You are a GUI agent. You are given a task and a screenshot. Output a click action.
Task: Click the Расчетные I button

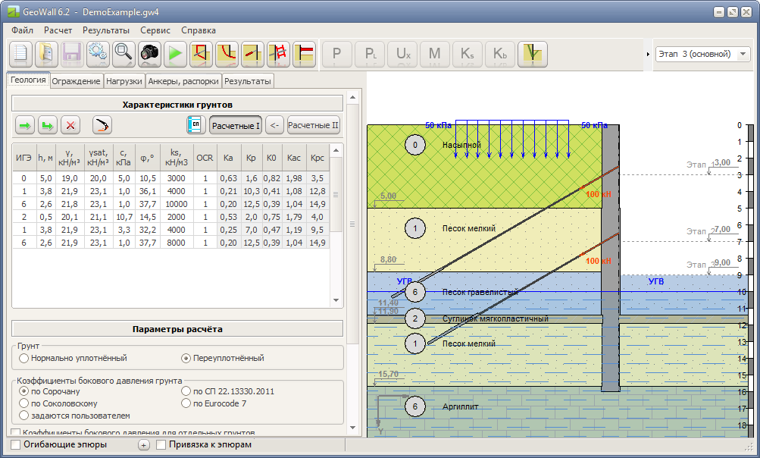coord(236,125)
